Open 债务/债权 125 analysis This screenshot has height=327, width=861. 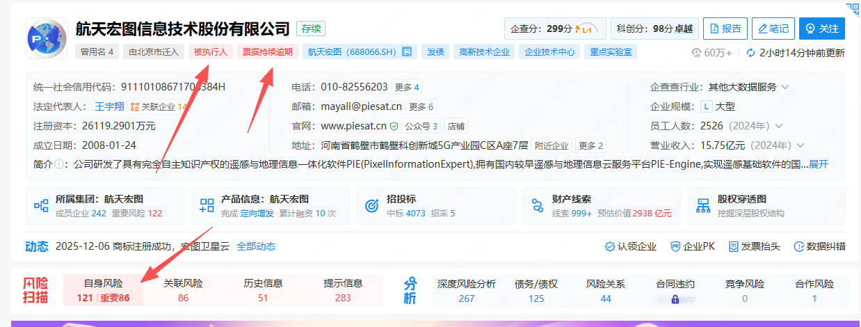536,291
